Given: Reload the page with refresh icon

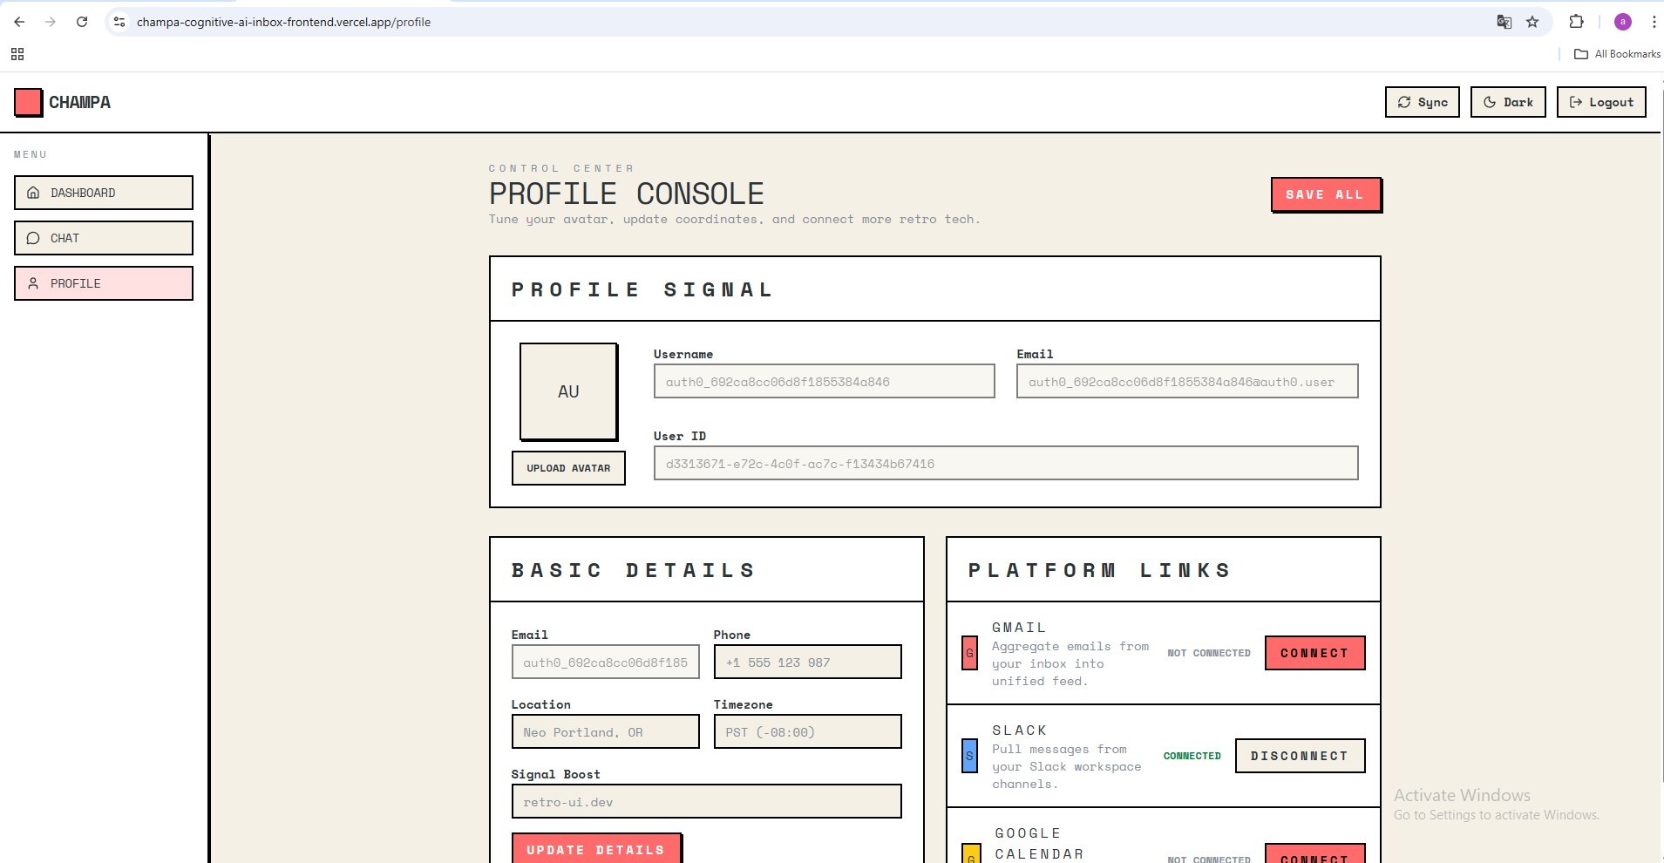Looking at the screenshot, I should click(x=82, y=22).
